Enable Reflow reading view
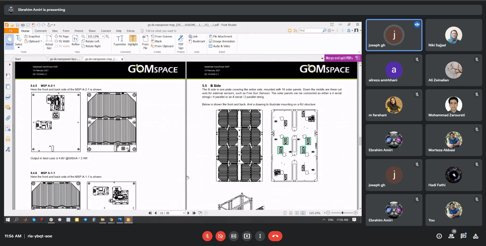This screenshot has width=486, height=246. click(x=75, y=41)
